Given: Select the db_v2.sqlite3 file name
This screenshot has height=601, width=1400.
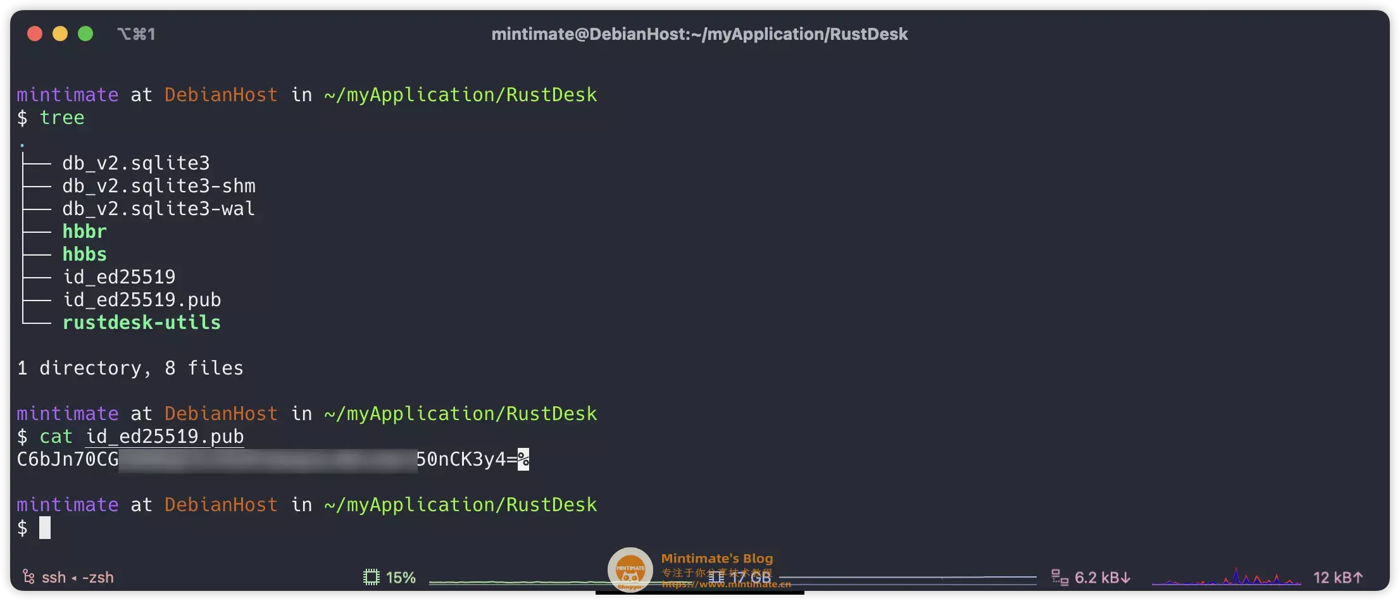Looking at the screenshot, I should [136, 163].
